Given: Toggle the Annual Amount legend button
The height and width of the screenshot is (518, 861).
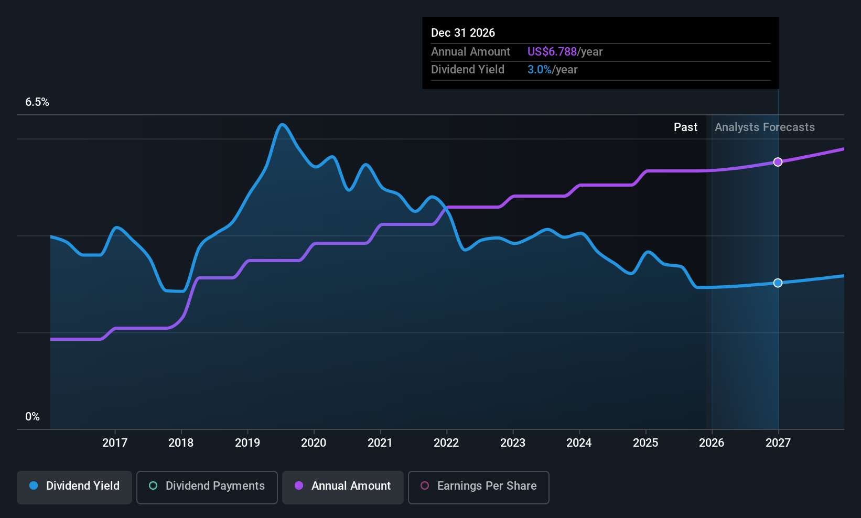Looking at the screenshot, I should click(343, 487).
